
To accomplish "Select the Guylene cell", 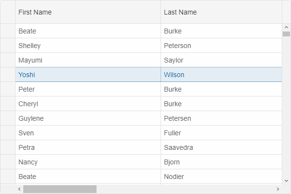I will tap(88, 118).
